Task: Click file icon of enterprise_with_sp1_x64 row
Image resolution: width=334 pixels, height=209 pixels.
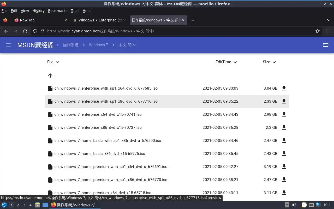Action: point(50,88)
